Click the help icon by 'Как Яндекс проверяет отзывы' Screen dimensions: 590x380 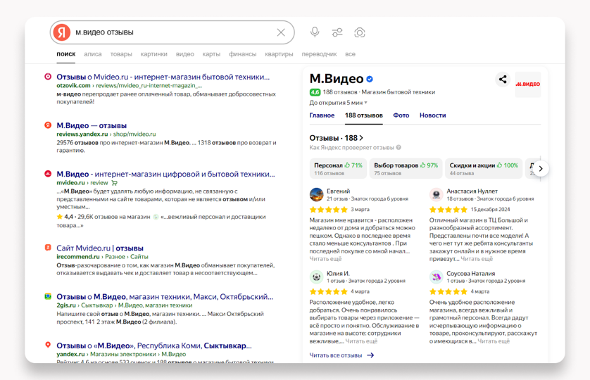(398, 148)
